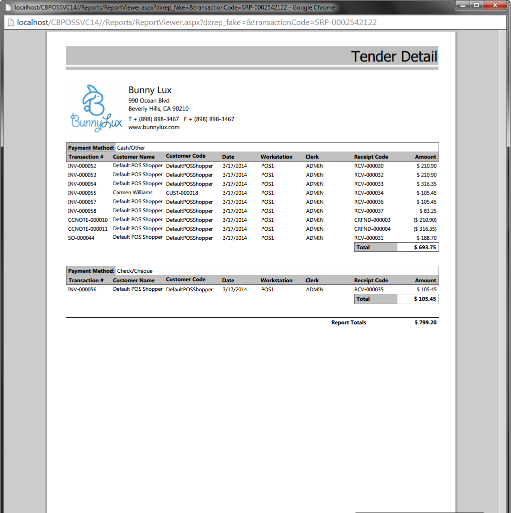
Task: Click transaction SO-000044
Action: pos(81,238)
